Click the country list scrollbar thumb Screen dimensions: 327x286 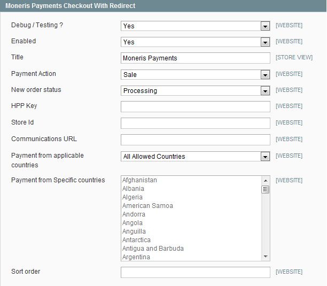click(266, 189)
